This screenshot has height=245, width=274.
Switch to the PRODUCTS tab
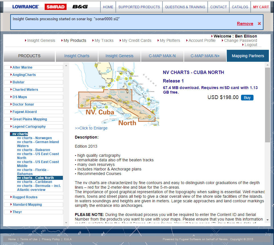point(29,56)
